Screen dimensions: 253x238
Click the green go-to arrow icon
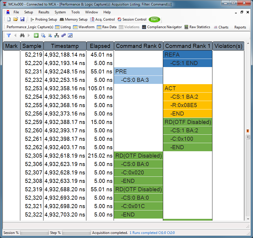[36, 35]
